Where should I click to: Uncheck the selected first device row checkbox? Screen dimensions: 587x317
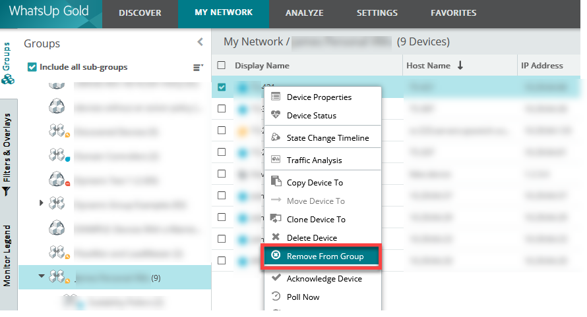(222, 87)
